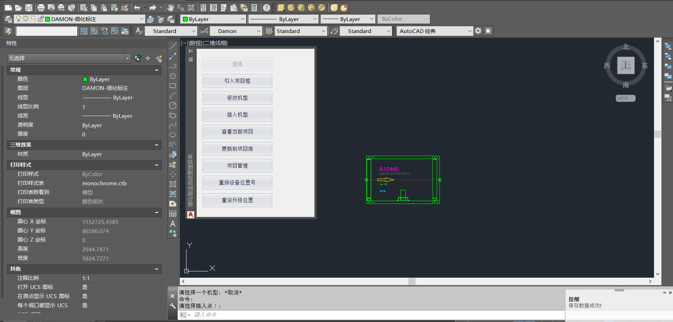The width and height of the screenshot is (673, 322).
Task: Click the 项目管理 button
Action: [237, 166]
